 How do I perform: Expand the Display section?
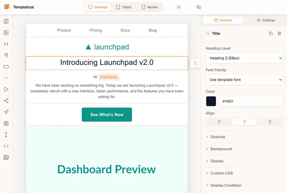click(x=244, y=161)
